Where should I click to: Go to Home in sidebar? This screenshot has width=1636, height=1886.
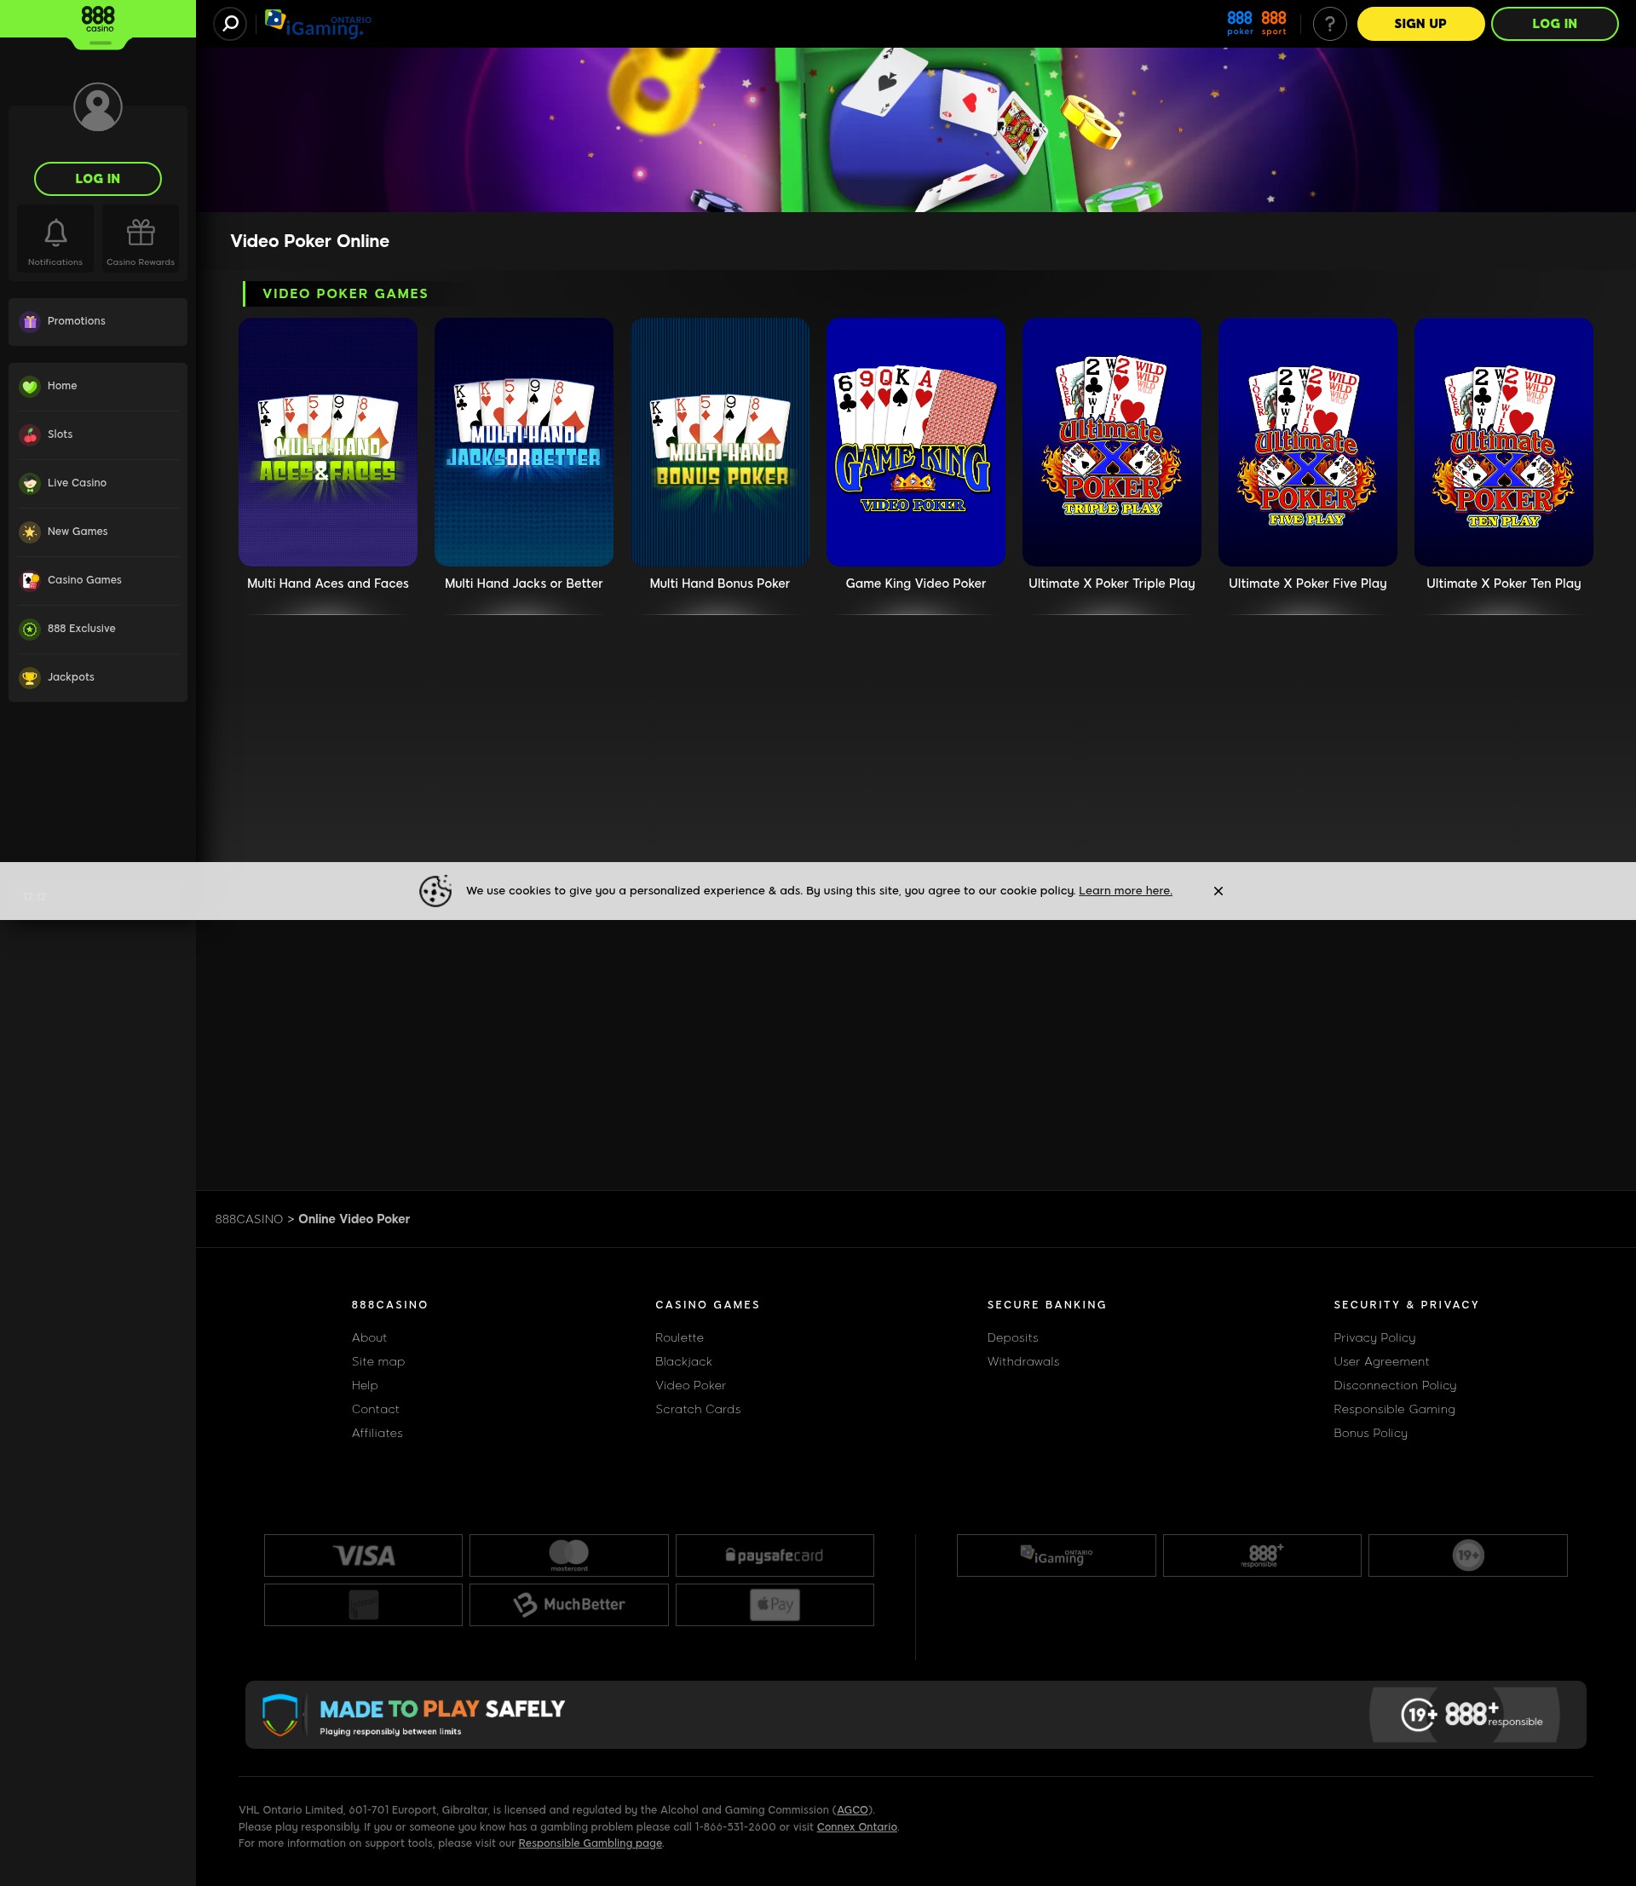tap(98, 386)
